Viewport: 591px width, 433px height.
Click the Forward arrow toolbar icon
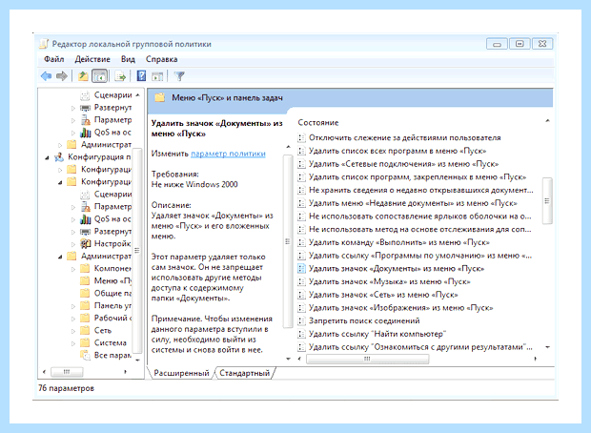(x=62, y=76)
